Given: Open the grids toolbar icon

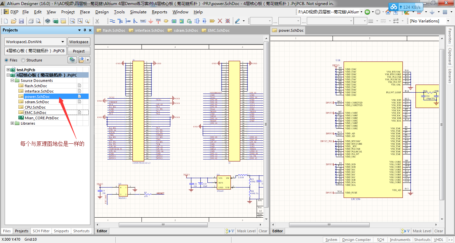Looking at the screenshot, I should [x=445, y=12].
